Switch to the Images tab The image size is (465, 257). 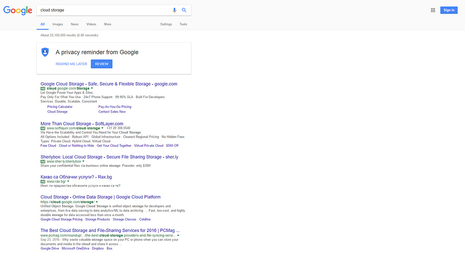coord(58,24)
